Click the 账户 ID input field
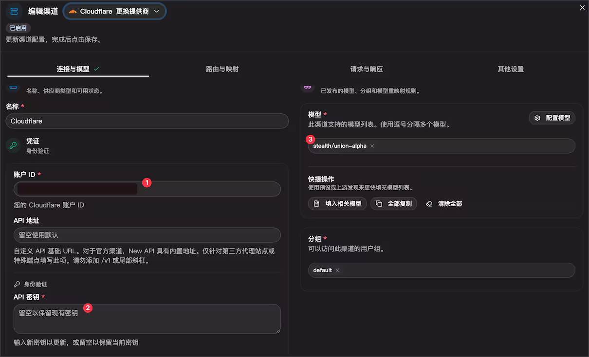Screen dimensions: 589x357 click(147, 189)
